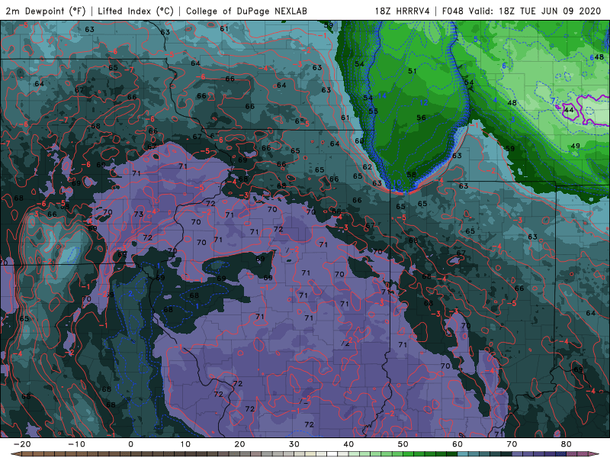The image size is (610, 458).
Task: Click the blue 12 lifted index contour label
Action: click(x=424, y=102)
